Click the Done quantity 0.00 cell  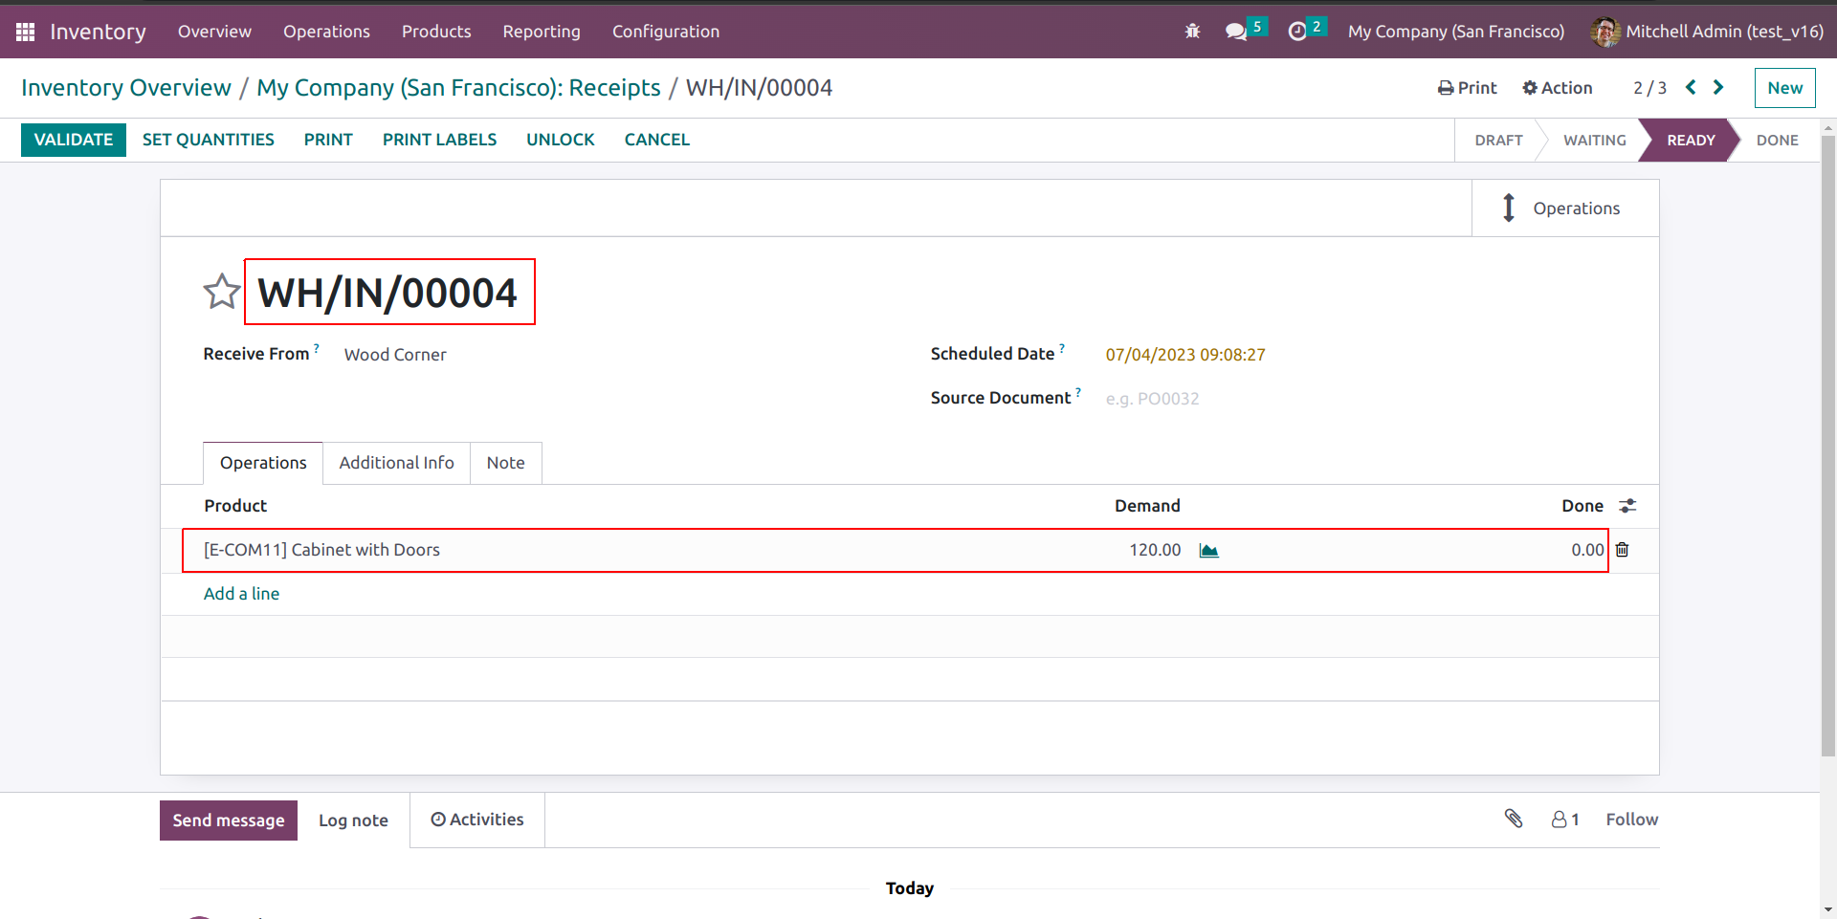pos(1587,550)
